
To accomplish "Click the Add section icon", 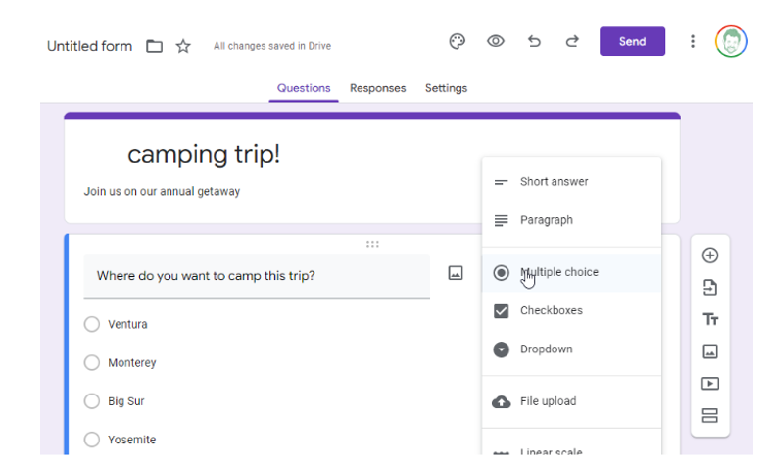I will [x=710, y=416].
